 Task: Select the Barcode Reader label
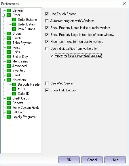29,84
